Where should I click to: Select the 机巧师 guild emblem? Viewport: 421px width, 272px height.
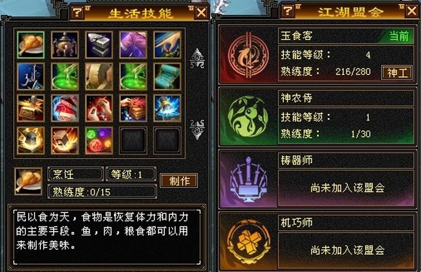click(248, 242)
